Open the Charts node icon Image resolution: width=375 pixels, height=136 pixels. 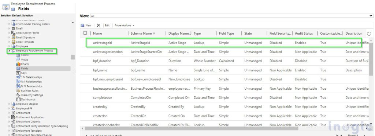coord(18,64)
